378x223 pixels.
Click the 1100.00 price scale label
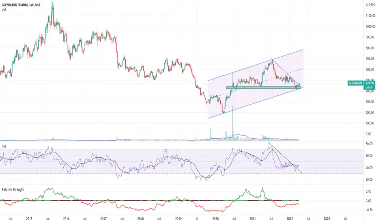point(370,16)
